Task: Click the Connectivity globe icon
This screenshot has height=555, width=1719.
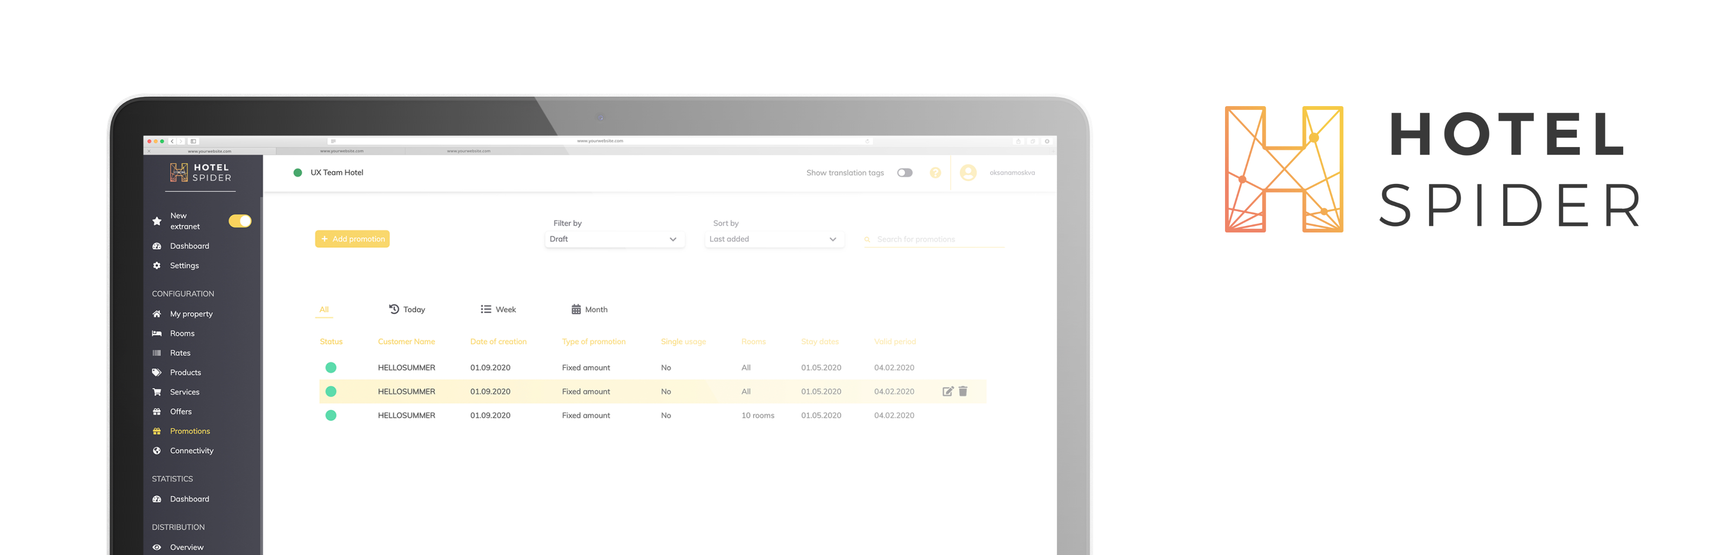Action: pyautogui.click(x=157, y=450)
